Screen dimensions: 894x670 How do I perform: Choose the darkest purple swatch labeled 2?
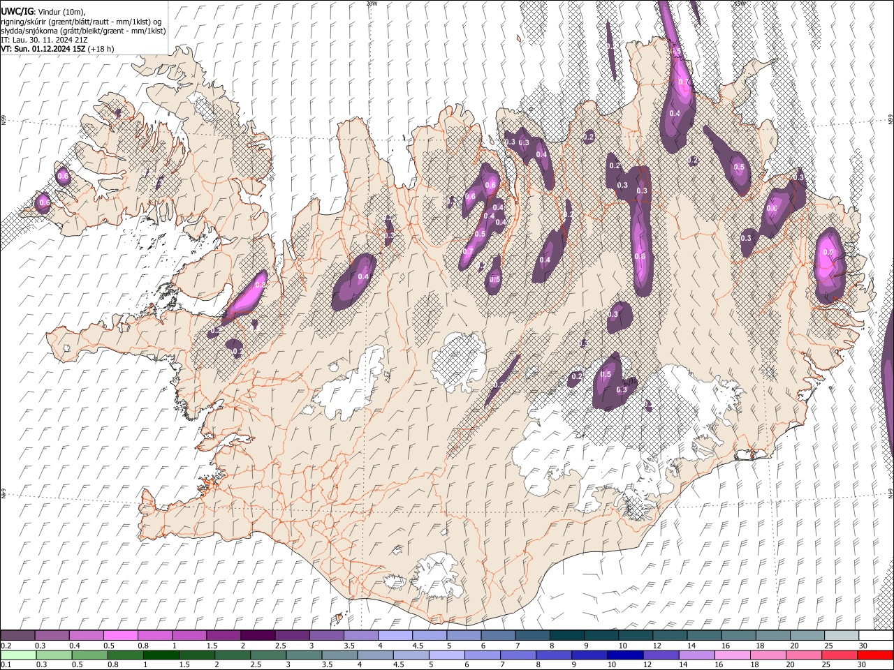point(257,635)
